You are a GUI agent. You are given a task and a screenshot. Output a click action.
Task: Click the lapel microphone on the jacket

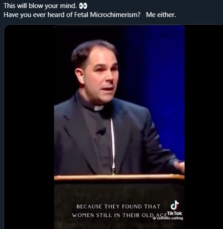(x=101, y=131)
